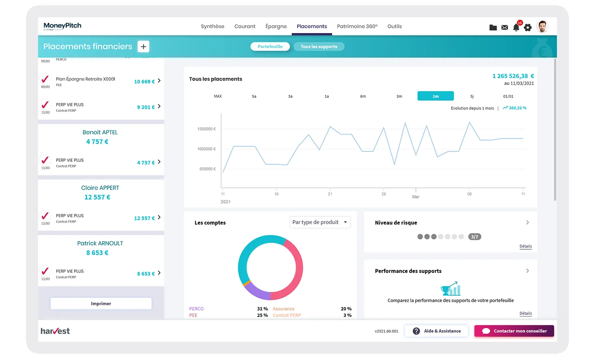Toggle the check mark for Benoit APTEL's PERP VIE PLUS
The height and width of the screenshot is (359, 595).
coord(45,160)
